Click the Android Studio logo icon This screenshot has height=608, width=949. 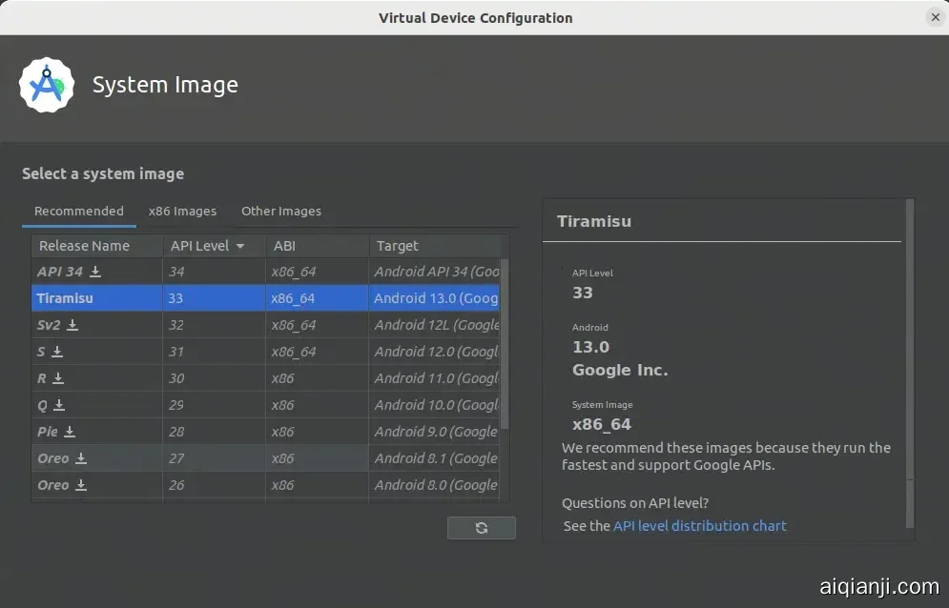[47, 86]
